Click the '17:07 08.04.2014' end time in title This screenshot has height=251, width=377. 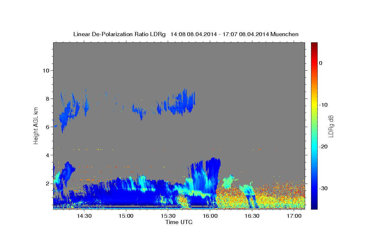pos(245,34)
